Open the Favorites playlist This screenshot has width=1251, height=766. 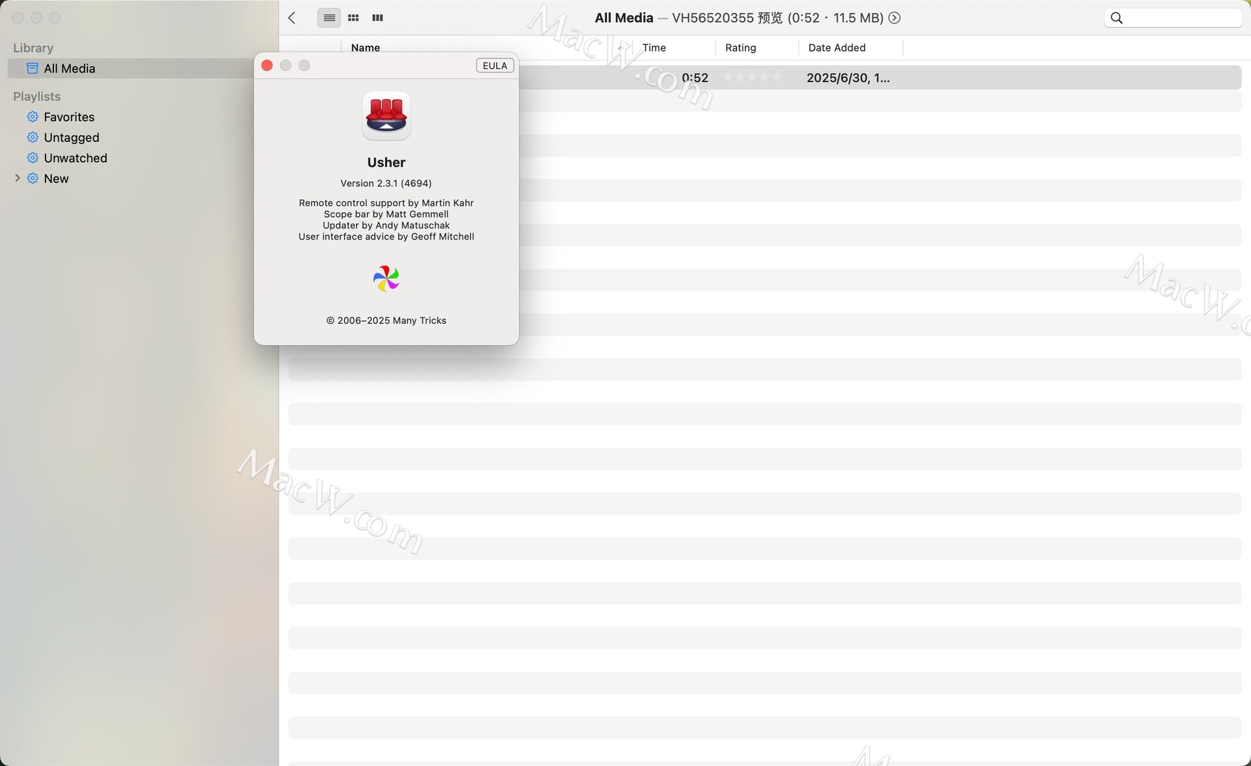point(69,117)
